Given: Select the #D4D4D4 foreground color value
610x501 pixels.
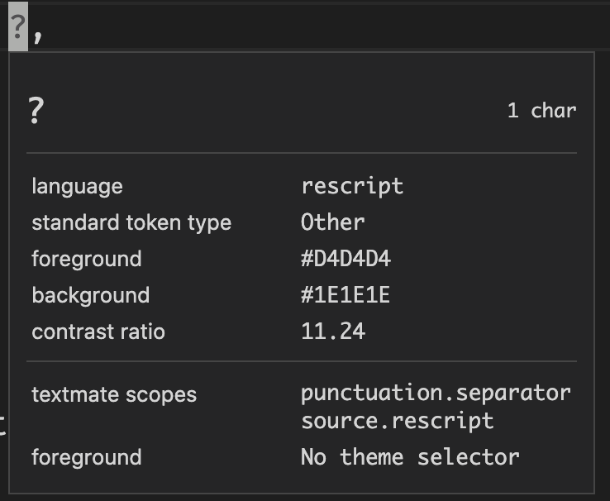Looking at the screenshot, I should (x=346, y=259).
